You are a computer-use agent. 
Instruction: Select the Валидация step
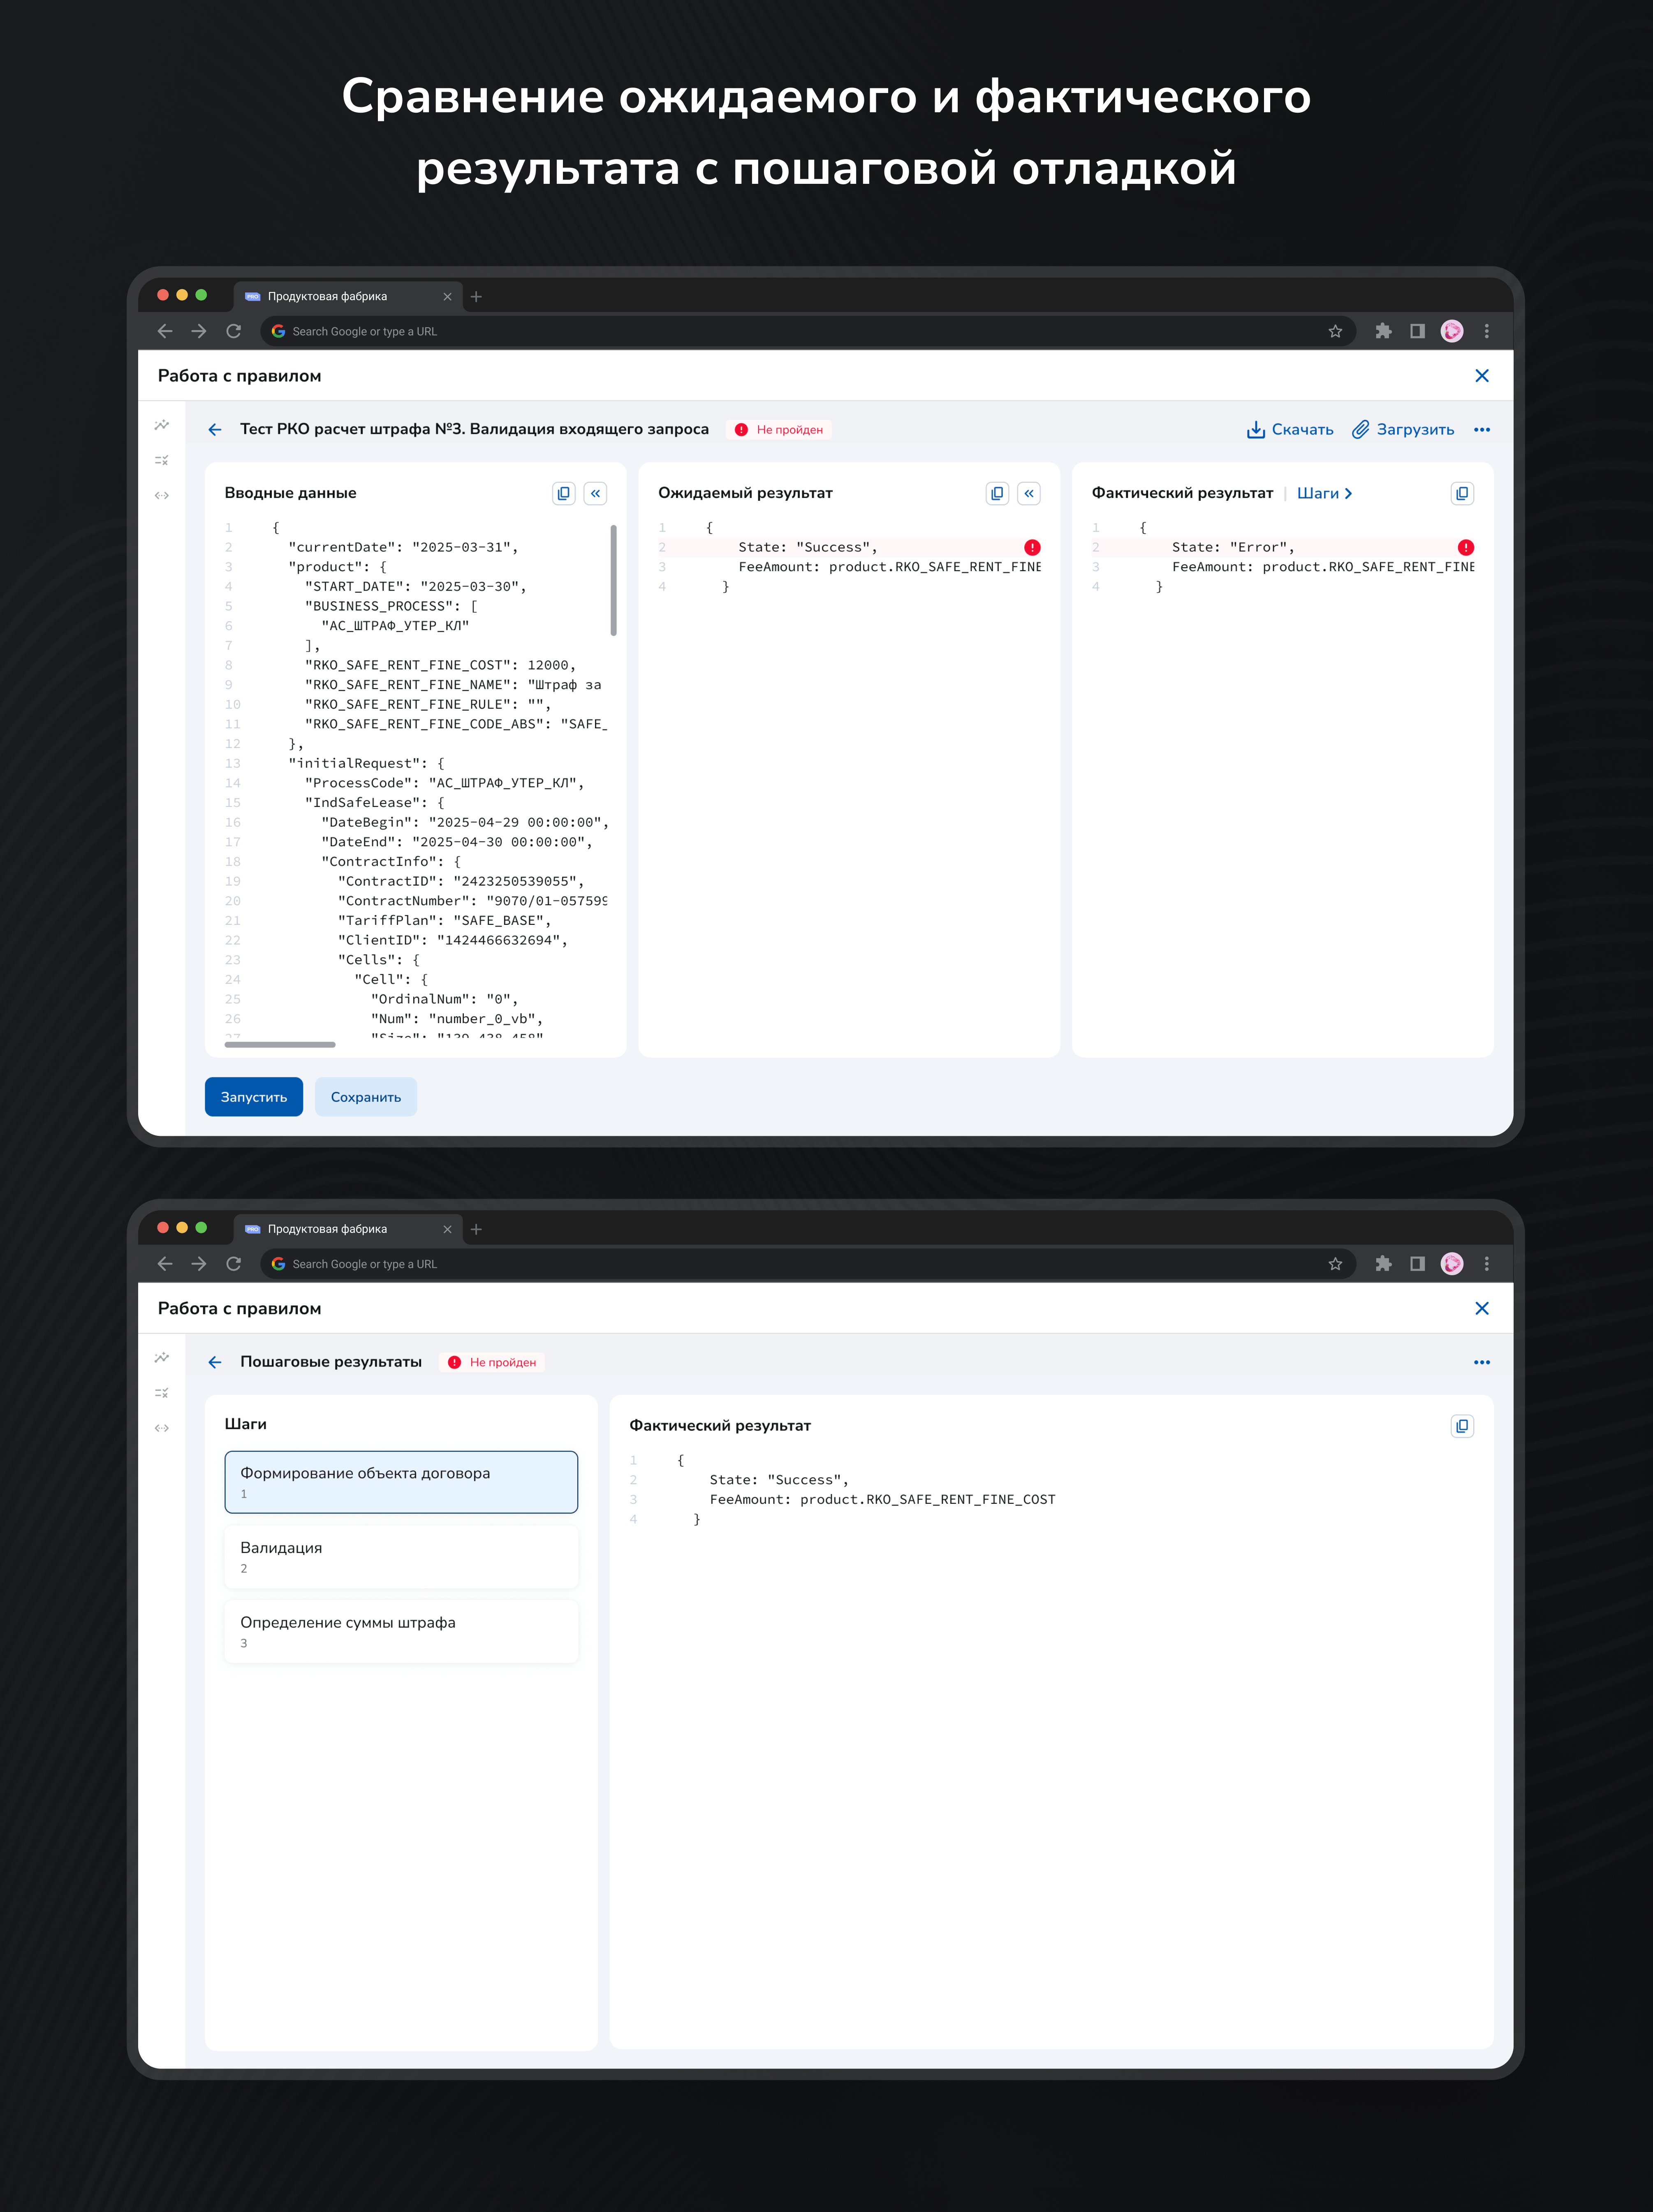coord(401,1556)
